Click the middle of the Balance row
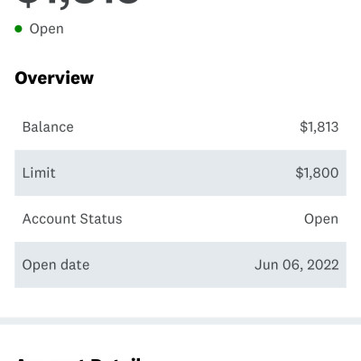This screenshot has height=361, width=361. 180,127
